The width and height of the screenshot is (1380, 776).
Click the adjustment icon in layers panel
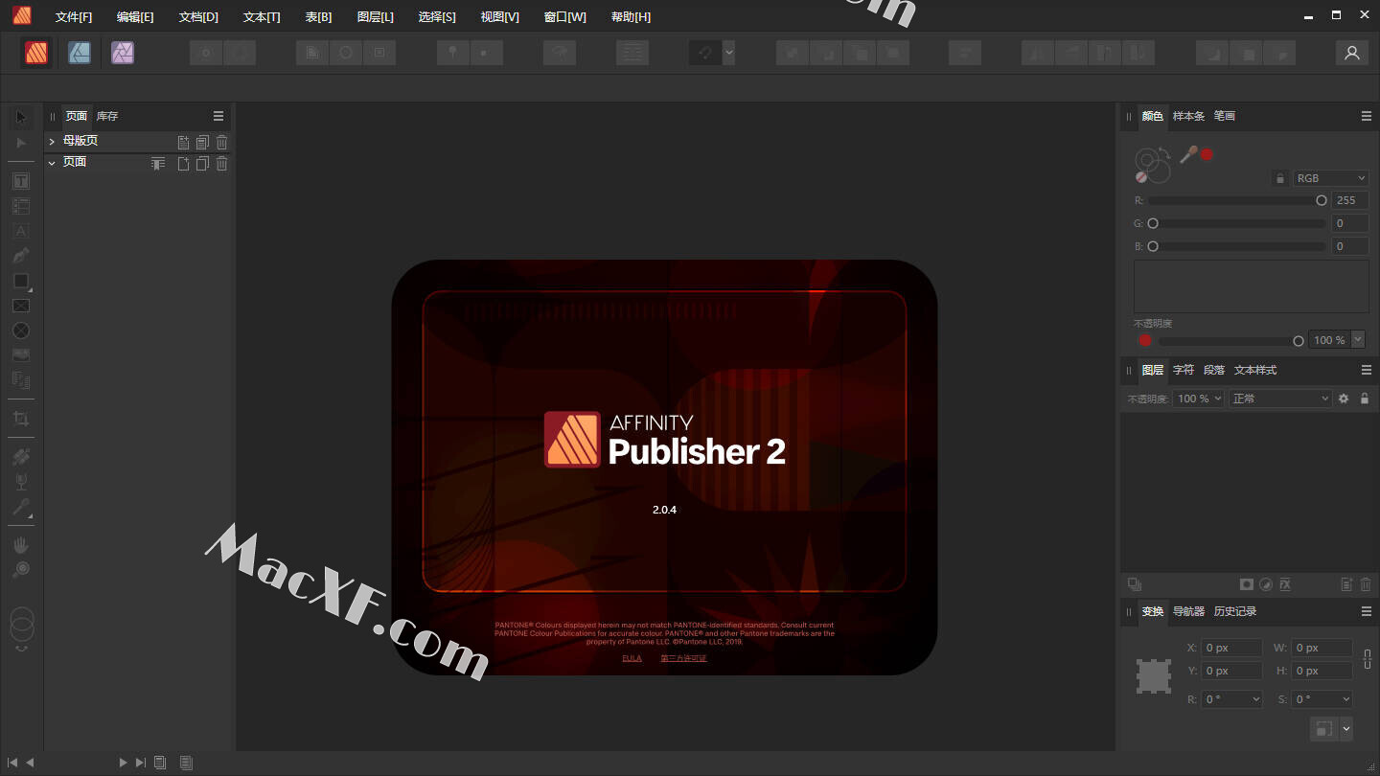(1266, 584)
